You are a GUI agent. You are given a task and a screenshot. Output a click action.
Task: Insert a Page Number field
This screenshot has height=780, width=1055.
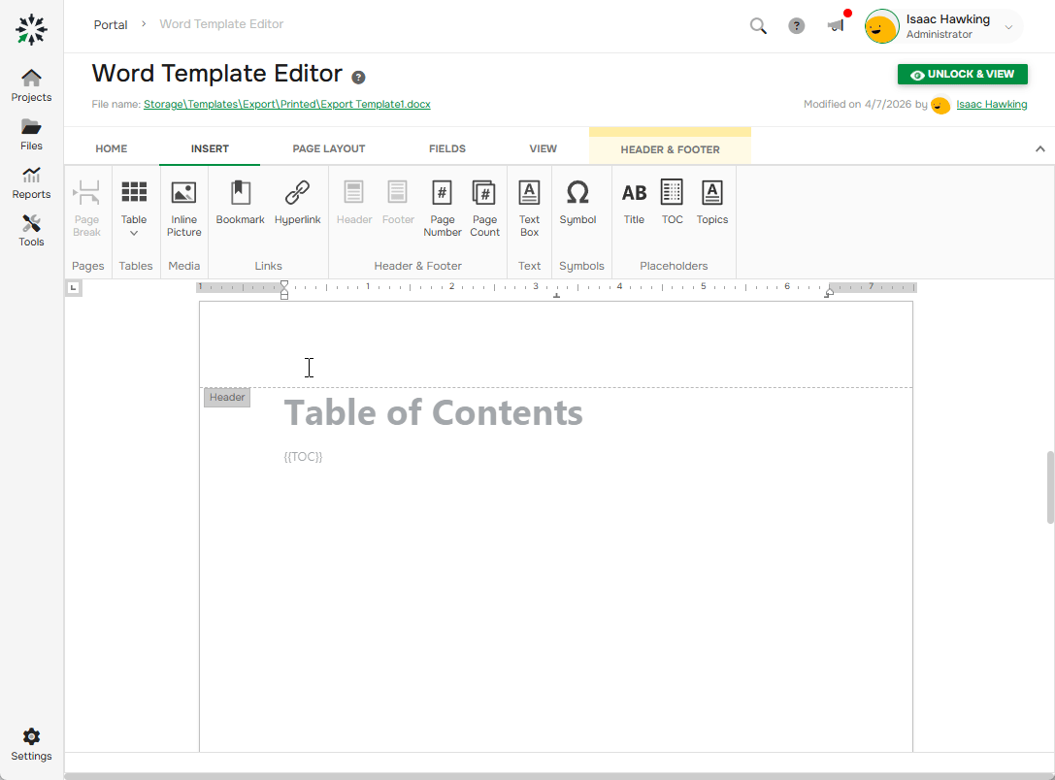click(x=442, y=209)
